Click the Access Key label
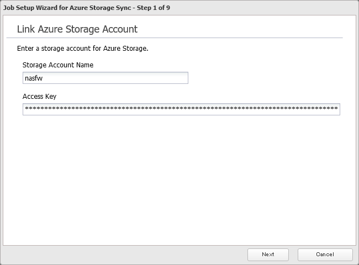Screen dimensions: 359x265 click(x=39, y=97)
